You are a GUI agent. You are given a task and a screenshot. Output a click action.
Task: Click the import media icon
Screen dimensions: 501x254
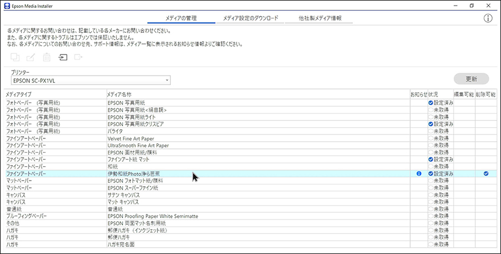point(63,57)
